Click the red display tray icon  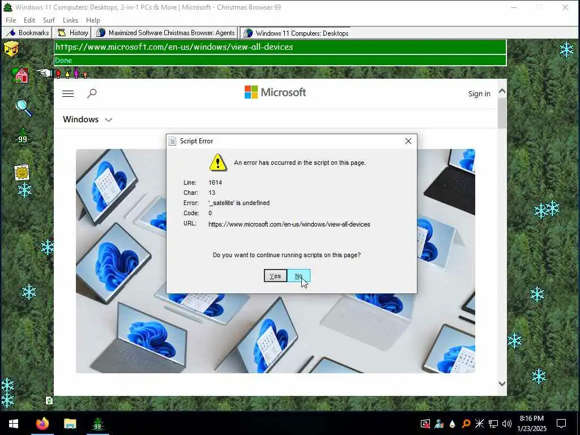click(425, 424)
